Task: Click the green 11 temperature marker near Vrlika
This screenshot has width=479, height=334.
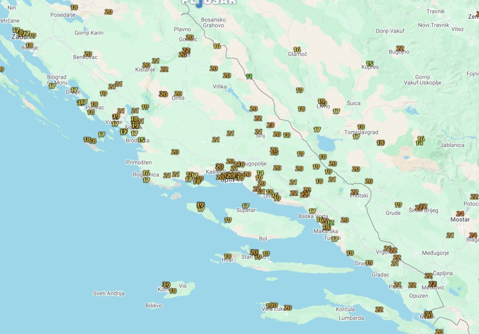Action: pos(249,77)
